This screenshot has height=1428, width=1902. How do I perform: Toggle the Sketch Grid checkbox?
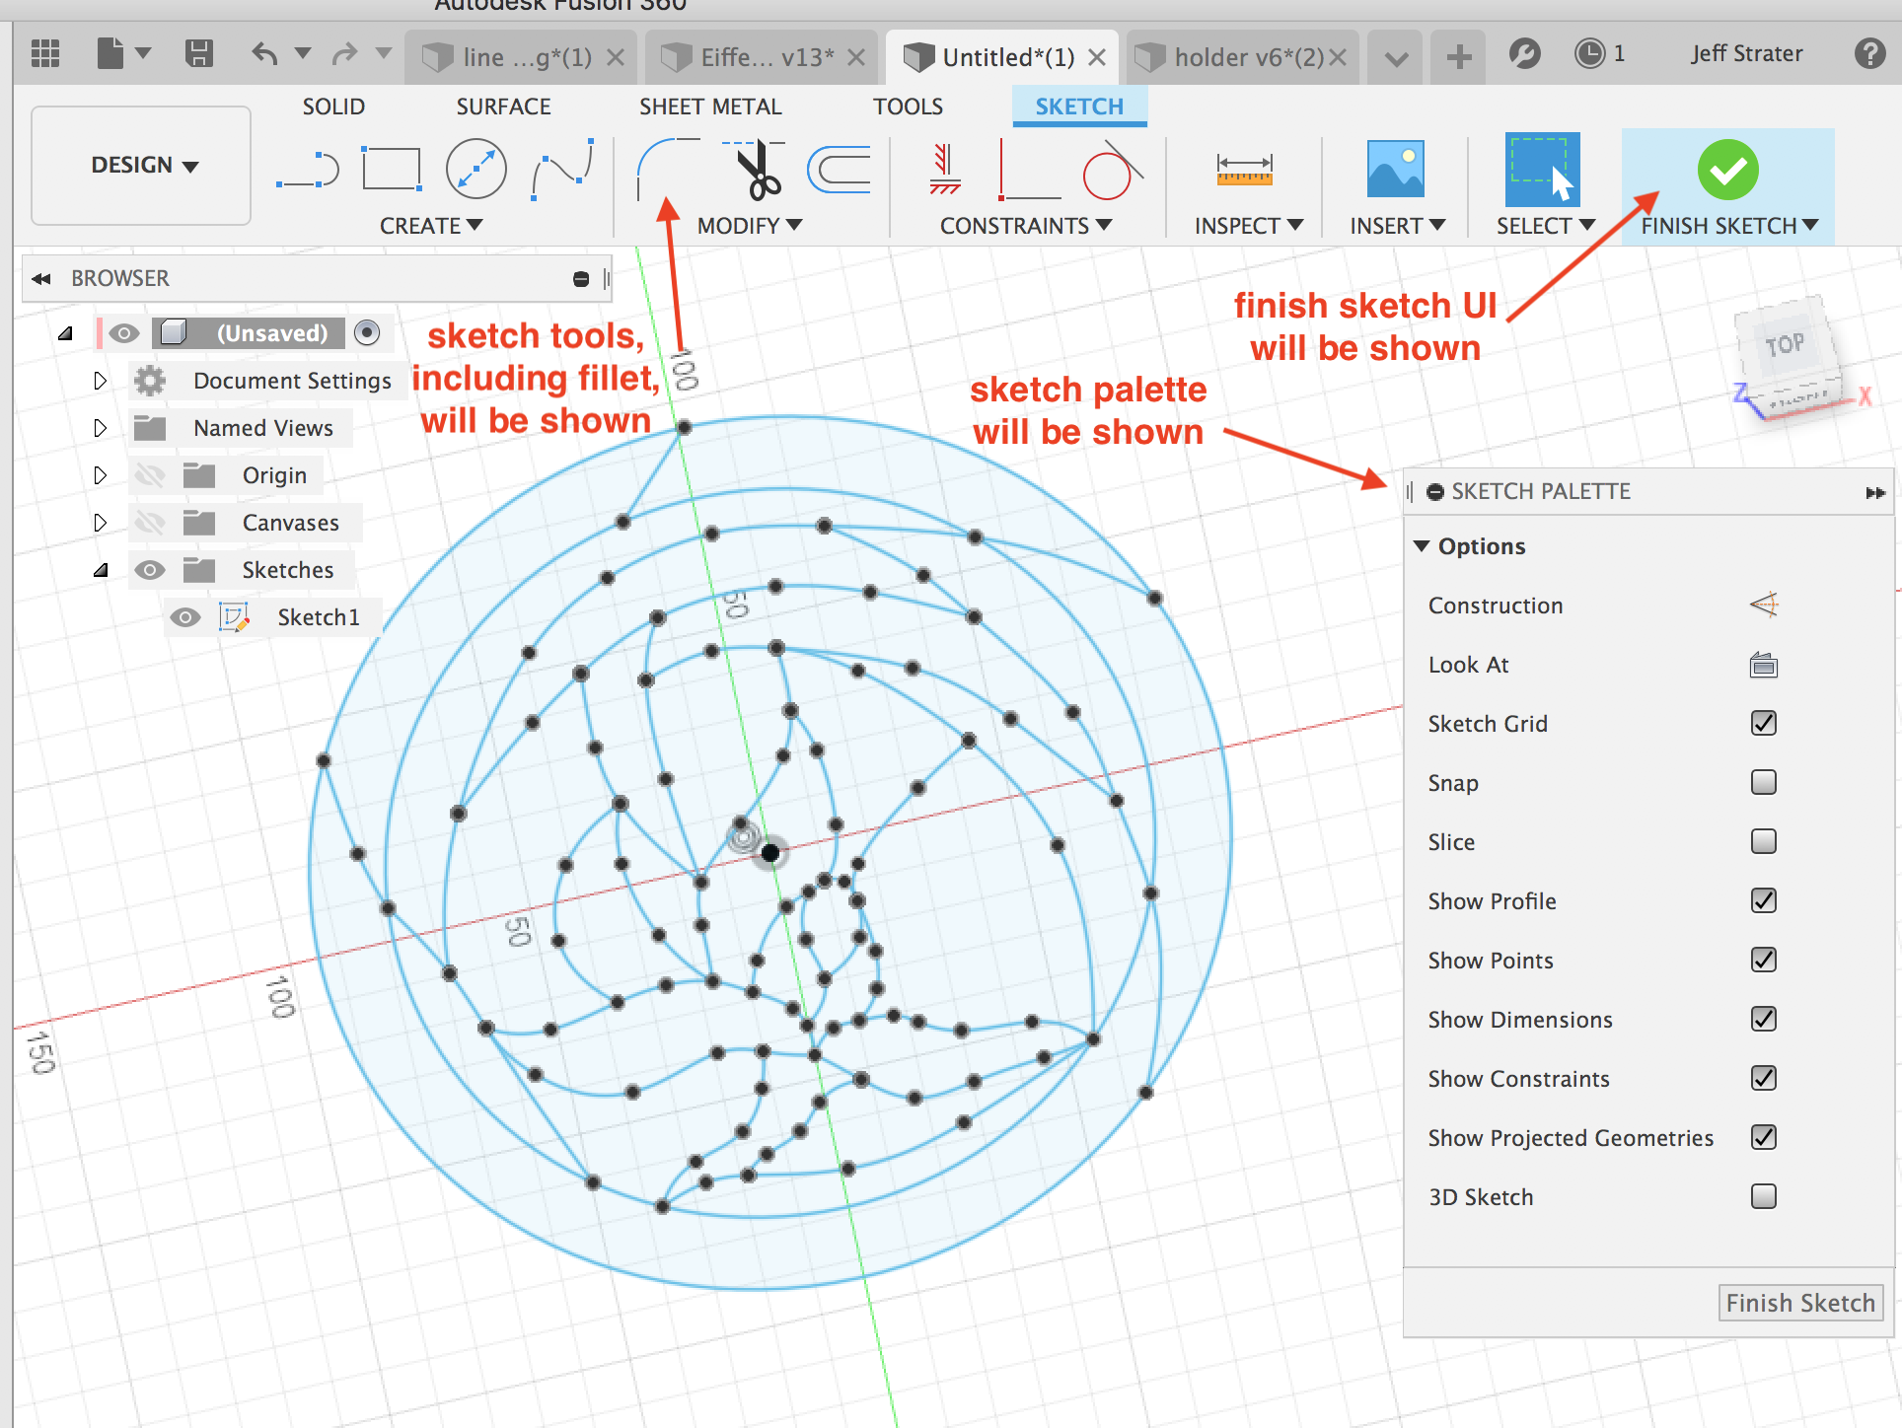1764,723
